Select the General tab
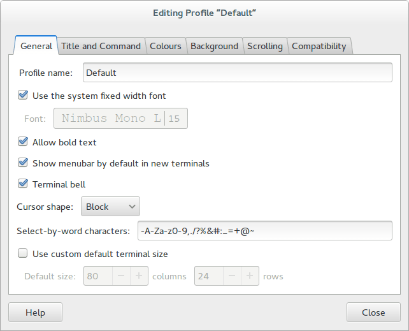 coord(36,46)
